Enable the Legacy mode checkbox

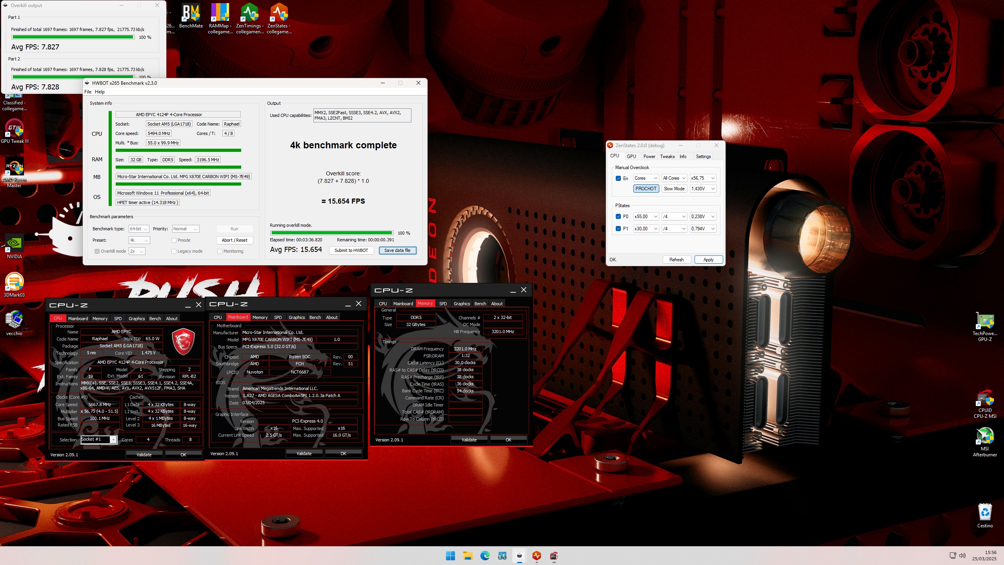point(174,251)
